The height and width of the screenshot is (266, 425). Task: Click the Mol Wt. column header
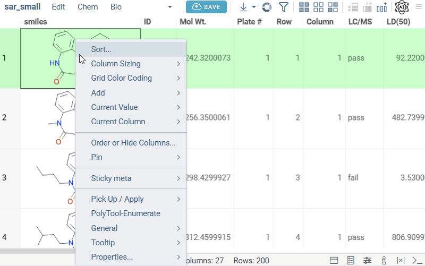tap(193, 22)
